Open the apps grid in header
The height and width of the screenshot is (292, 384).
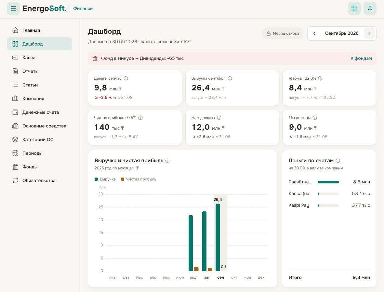tap(354, 8)
